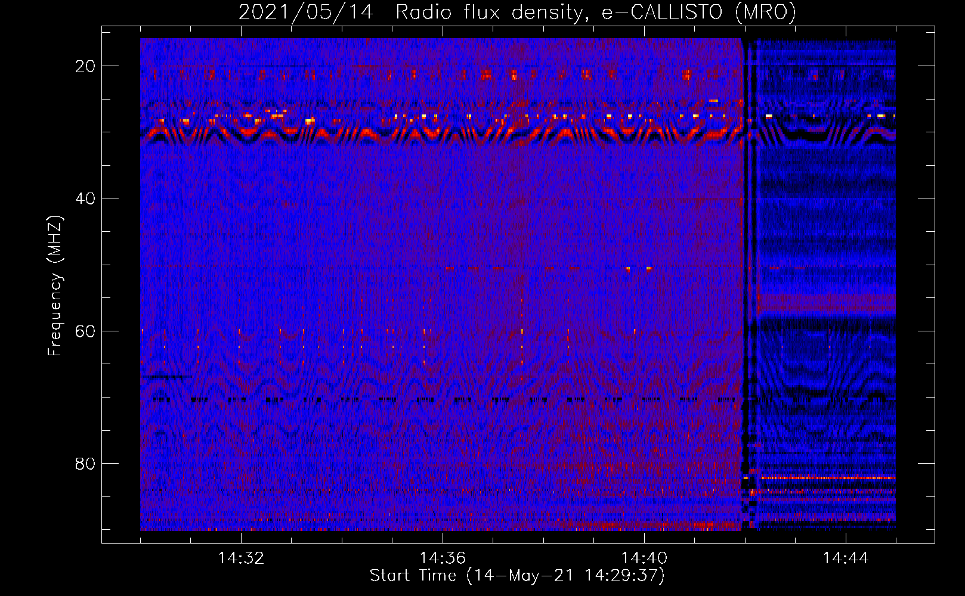Click the 80 MHz frequency tick label
Viewport: 965px width, 596px height.
(x=85, y=463)
